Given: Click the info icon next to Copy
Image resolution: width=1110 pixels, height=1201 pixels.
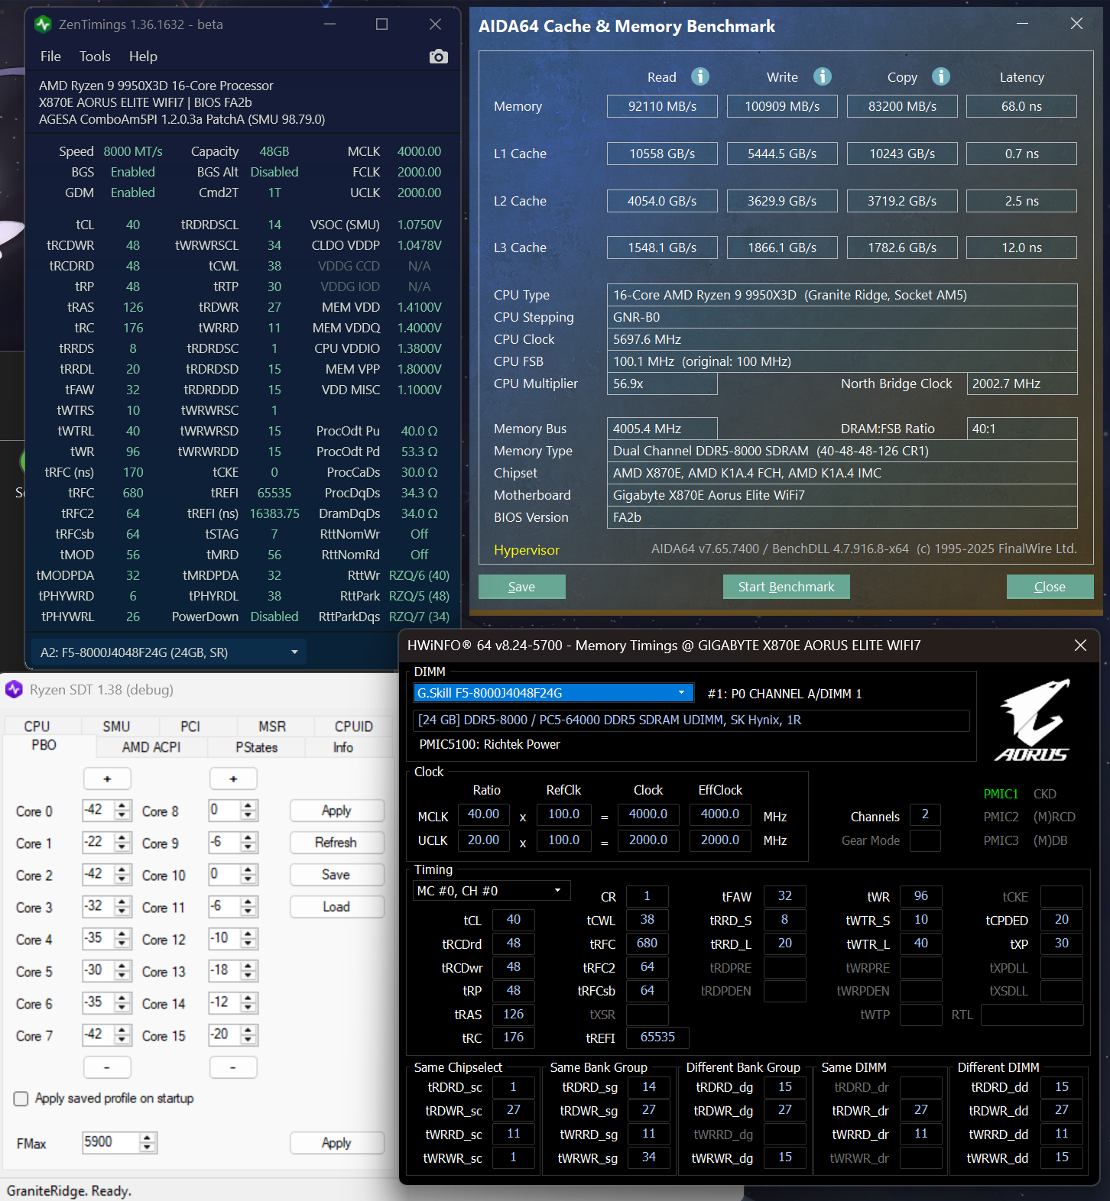Looking at the screenshot, I should 941,76.
